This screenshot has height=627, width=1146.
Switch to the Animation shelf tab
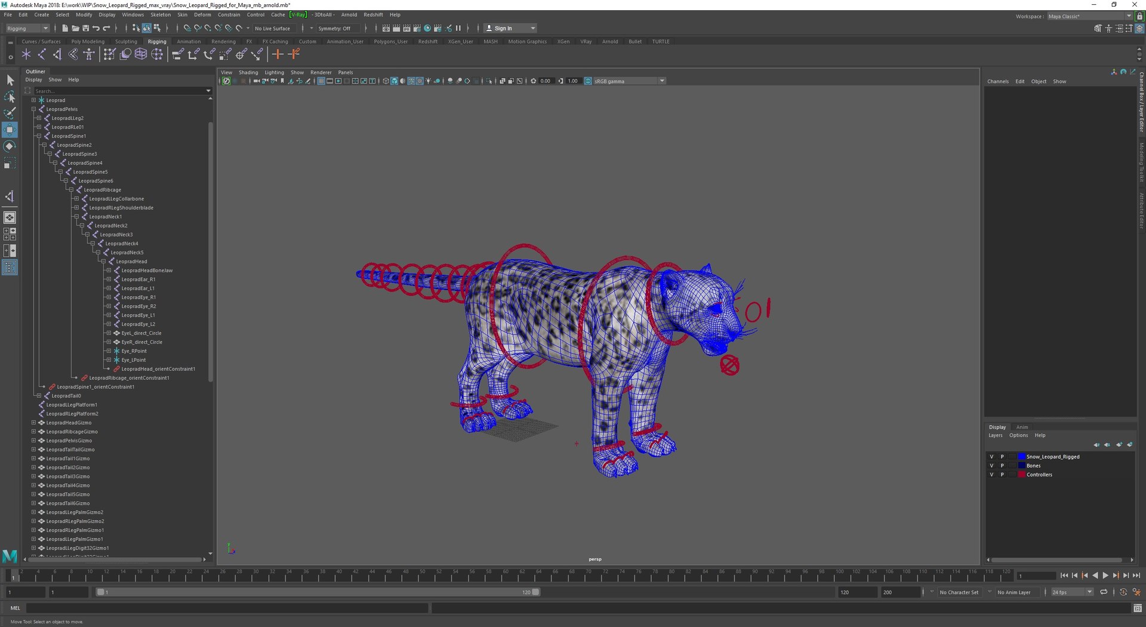(x=189, y=42)
